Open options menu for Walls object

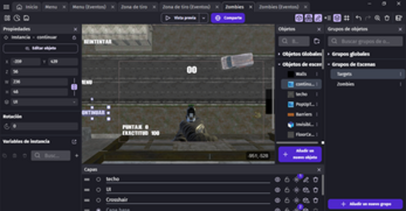[x=317, y=74]
